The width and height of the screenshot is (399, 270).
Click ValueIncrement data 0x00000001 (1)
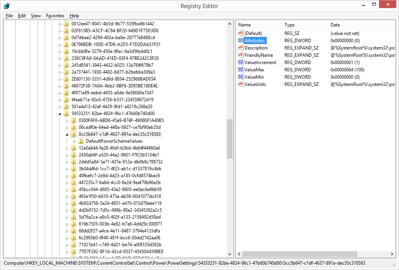click(345, 62)
